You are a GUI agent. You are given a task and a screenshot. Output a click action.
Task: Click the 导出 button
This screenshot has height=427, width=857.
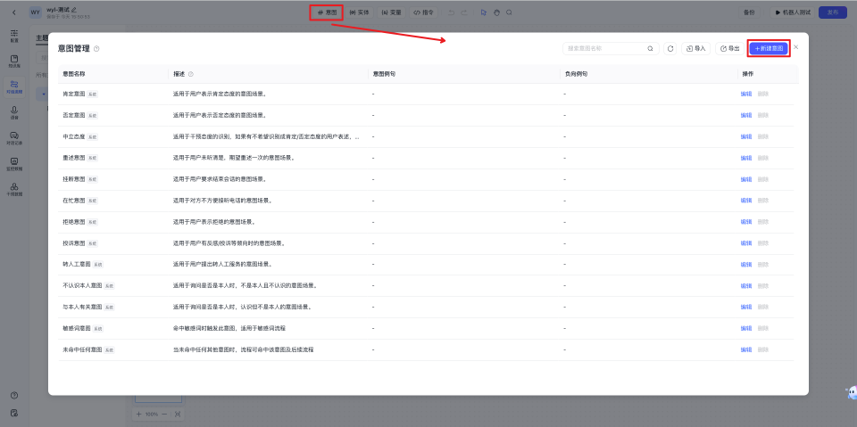click(x=729, y=48)
